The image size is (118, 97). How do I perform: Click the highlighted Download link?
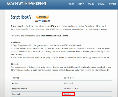click(68, 94)
